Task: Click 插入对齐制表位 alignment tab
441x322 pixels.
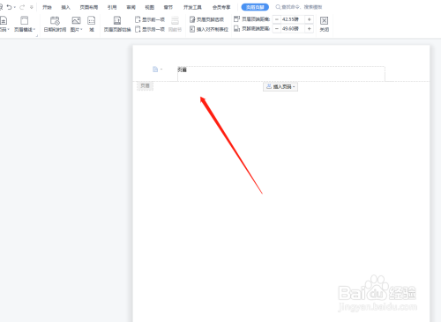Action: coord(209,29)
